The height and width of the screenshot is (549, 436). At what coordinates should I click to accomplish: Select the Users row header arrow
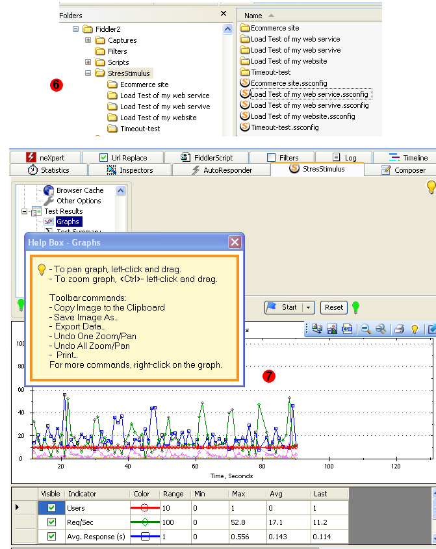(x=25, y=507)
